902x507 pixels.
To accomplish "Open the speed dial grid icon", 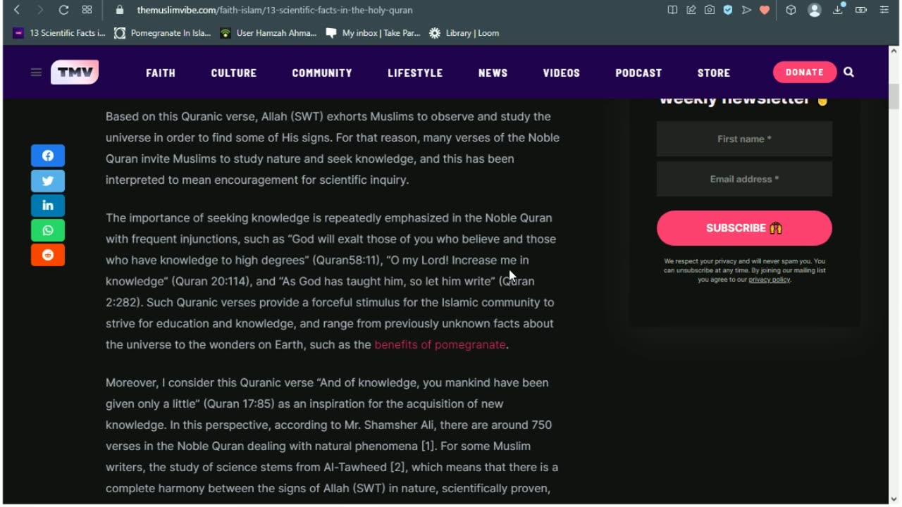I will [87, 10].
